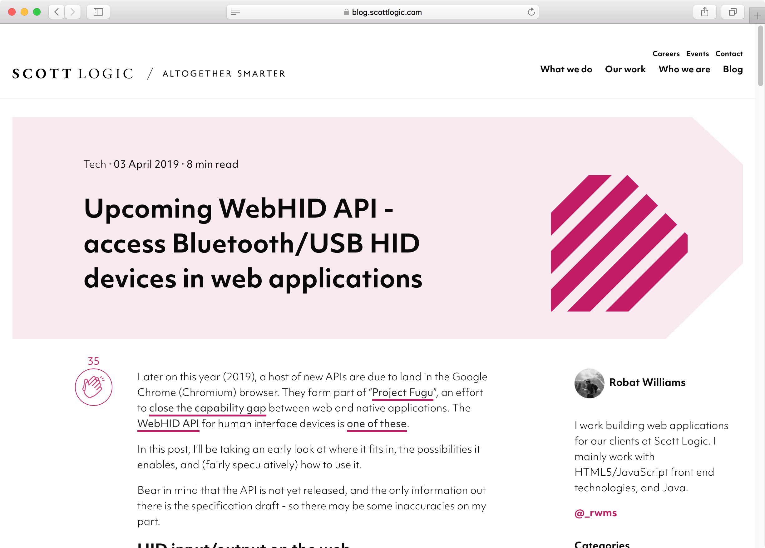Click the blog.scottlogic.com address field

[x=383, y=12]
